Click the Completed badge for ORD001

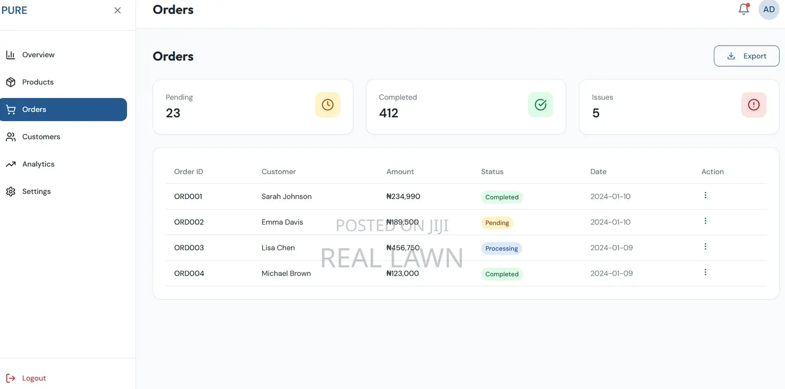pyautogui.click(x=501, y=197)
